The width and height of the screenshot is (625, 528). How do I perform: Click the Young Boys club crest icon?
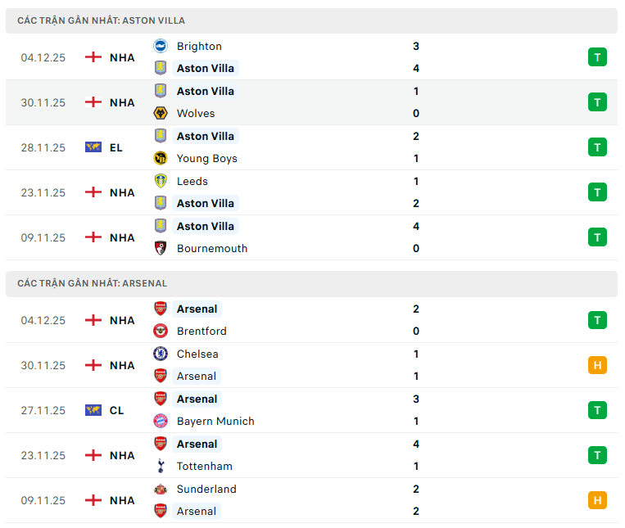pos(161,159)
